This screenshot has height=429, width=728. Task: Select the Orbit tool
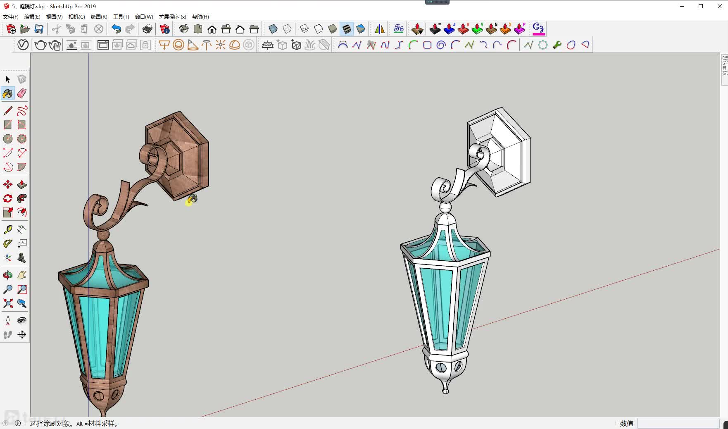coord(8,275)
